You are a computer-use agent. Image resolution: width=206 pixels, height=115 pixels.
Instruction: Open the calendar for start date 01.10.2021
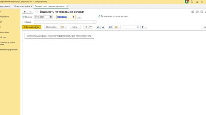pyautogui.click(x=51, y=17)
